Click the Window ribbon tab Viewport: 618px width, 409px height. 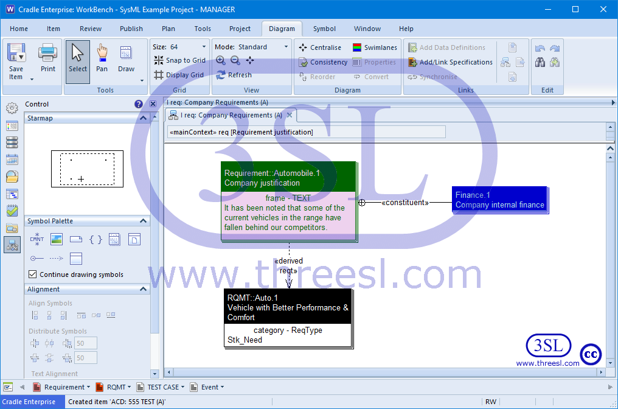tap(367, 29)
